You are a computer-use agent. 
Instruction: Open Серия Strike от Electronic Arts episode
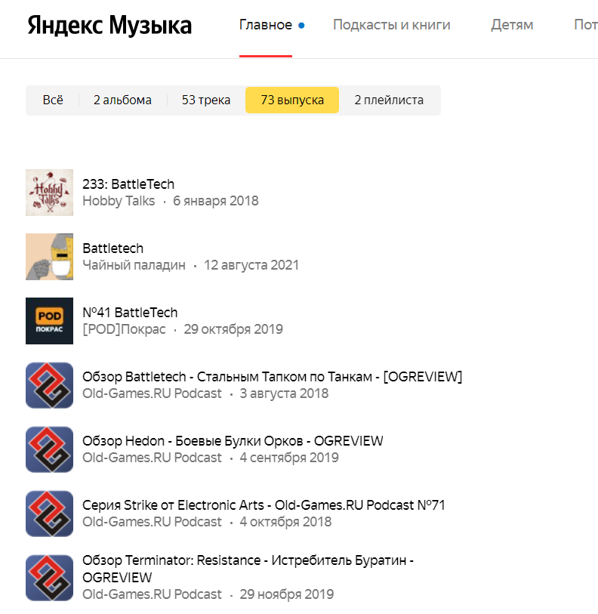[264, 505]
